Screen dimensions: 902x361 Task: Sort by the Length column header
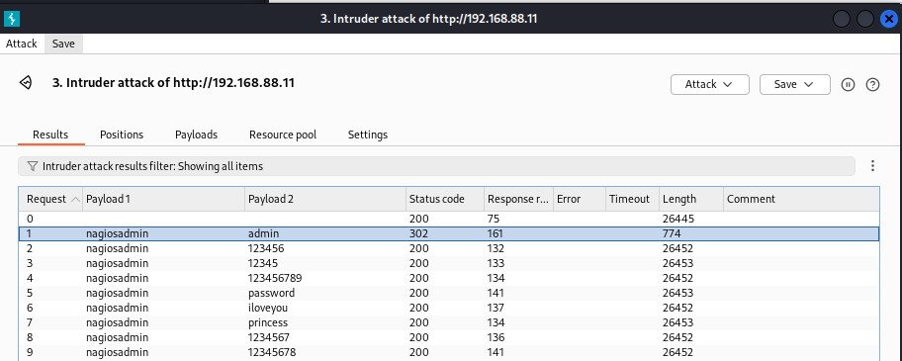(691, 199)
